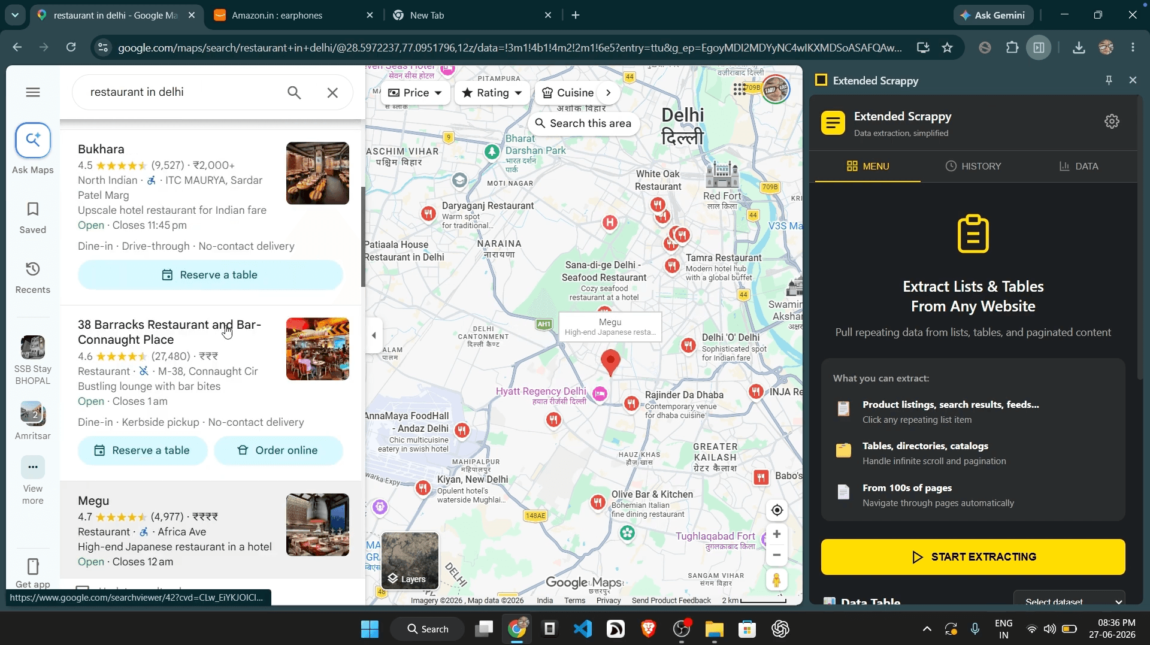Switch to HISTORY tab in Extended Scrappy
This screenshot has height=645, width=1150.
tap(973, 166)
